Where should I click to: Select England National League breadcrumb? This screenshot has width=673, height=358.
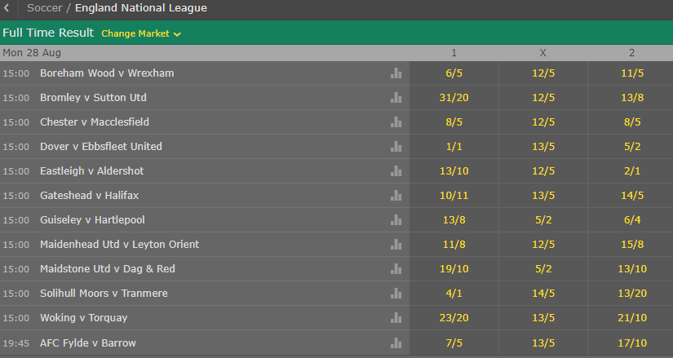coord(141,8)
